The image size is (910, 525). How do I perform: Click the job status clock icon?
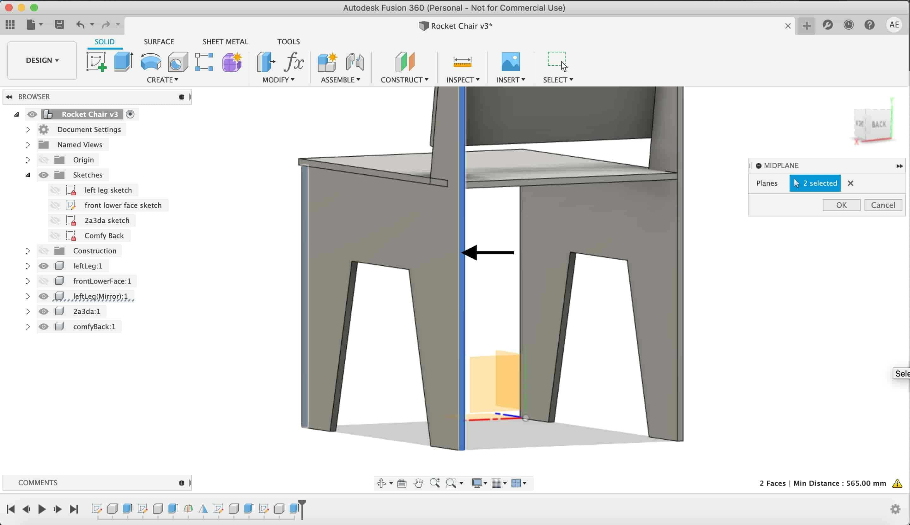point(849,25)
